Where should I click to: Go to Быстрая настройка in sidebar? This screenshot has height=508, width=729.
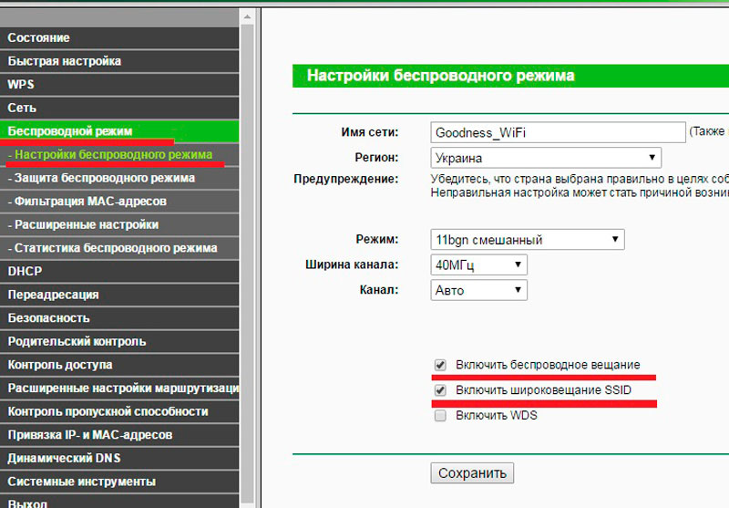click(x=119, y=61)
